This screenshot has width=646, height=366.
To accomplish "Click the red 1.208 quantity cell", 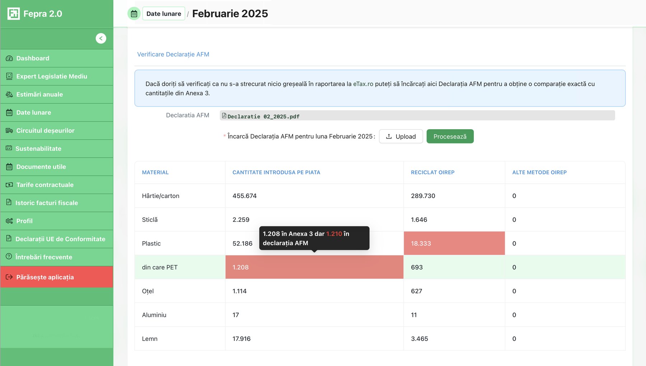I will coord(314,267).
